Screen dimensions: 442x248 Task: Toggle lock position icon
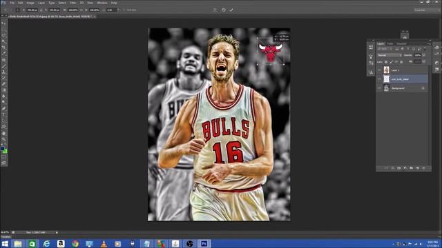point(396,62)
